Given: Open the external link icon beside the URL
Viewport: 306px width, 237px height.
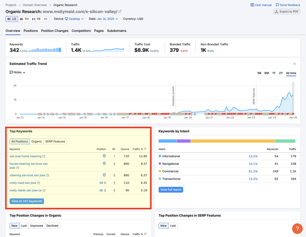Looking at the screenshot, I should 120,12.
